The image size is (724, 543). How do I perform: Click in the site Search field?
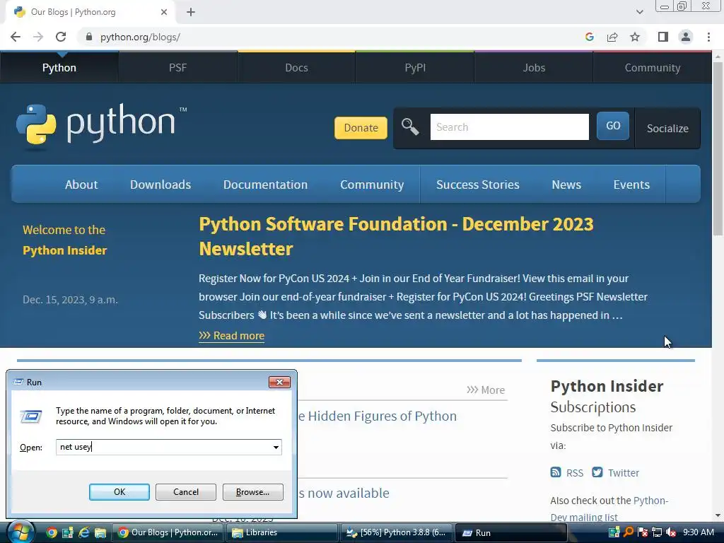(x=509, y=127)
